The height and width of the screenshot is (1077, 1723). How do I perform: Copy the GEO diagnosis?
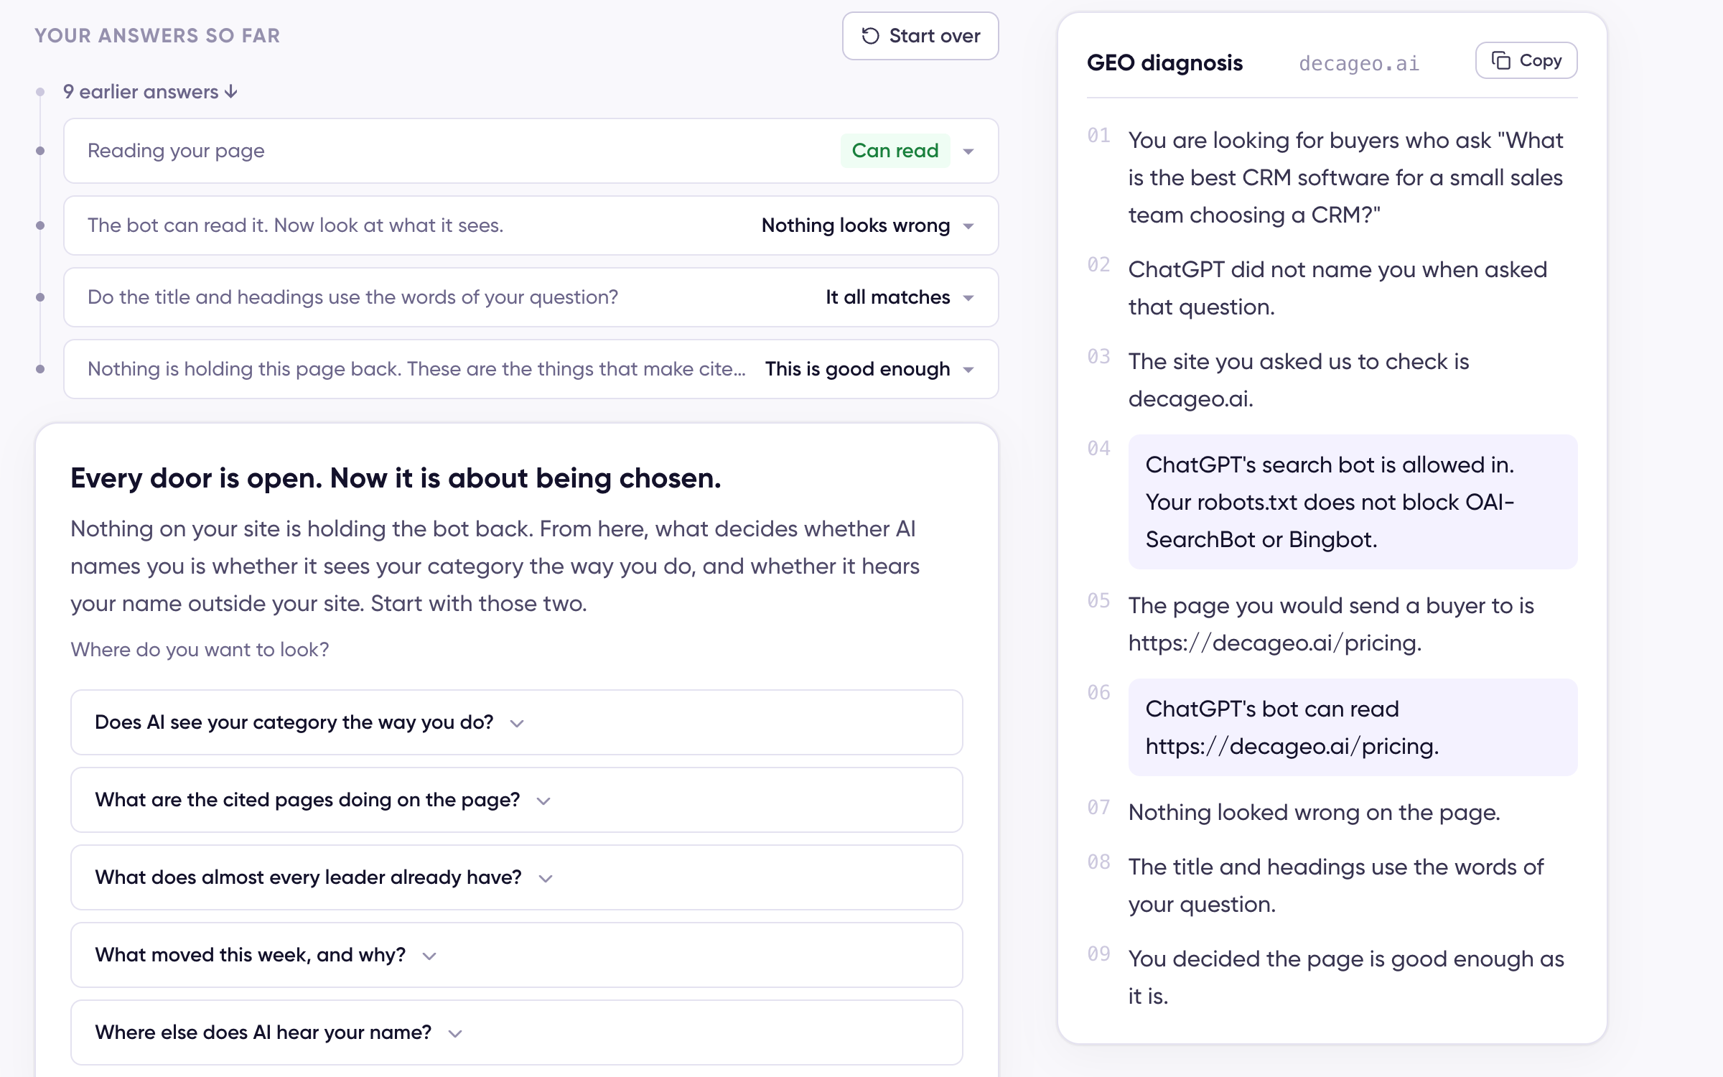(1526, 61)
